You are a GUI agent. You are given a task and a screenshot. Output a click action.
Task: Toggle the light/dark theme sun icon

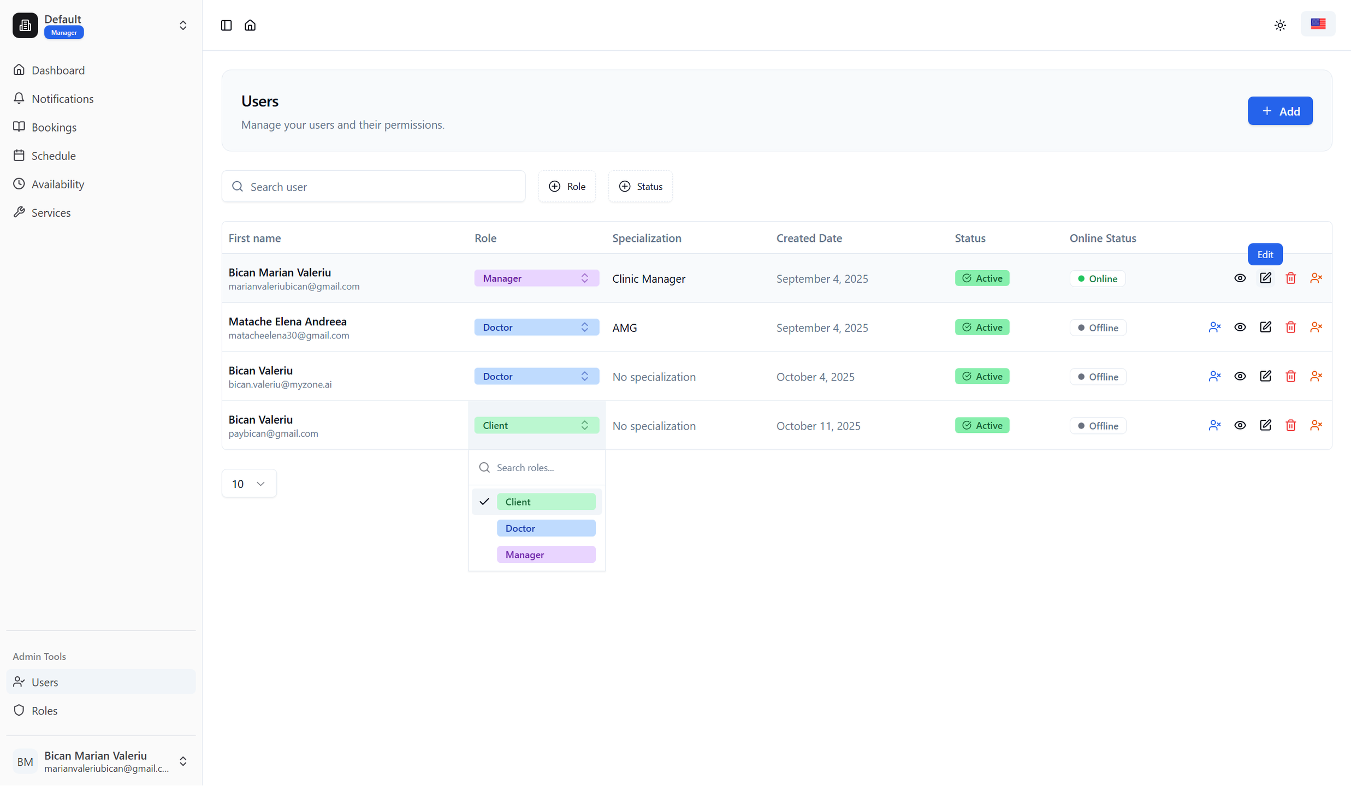point(1280,25)
